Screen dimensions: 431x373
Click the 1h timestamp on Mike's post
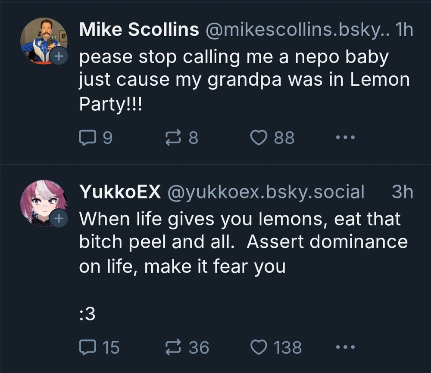(403, 30)
